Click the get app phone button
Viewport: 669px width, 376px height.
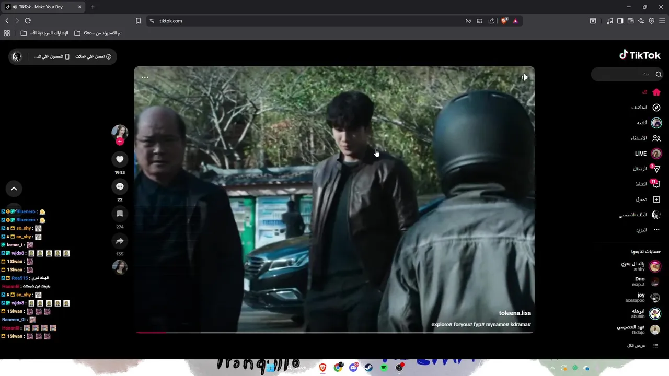[52, 56]
